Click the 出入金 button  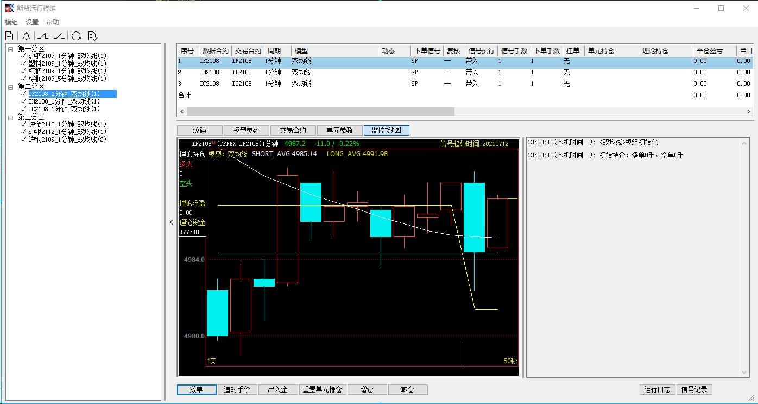[277, 389]
